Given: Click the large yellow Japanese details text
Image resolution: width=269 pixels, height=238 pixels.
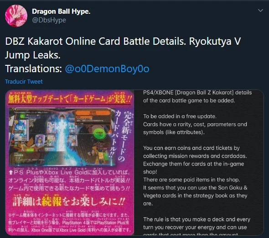Looking at the screenshot, I should pos(69,201).
